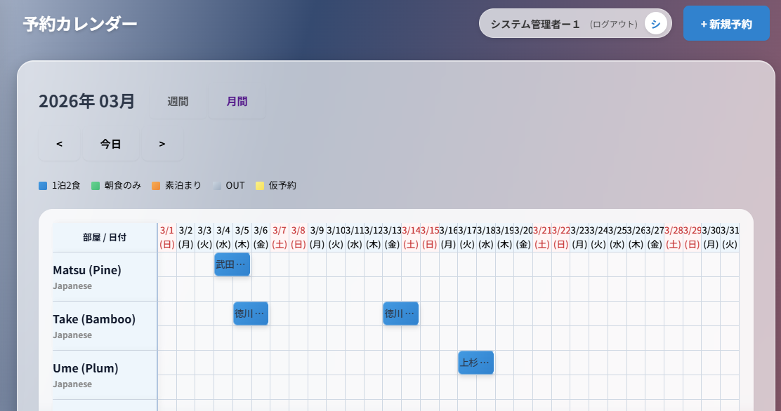The width and height of the screenshot is (781, 411).
Task: Click the green 朝食のみ legend swatch
Action: click(x=96, y=186)
